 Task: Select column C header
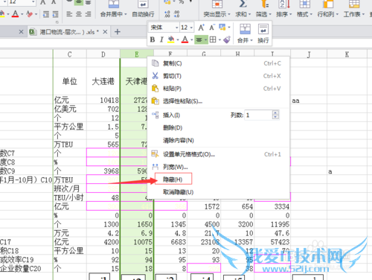click(x=70, y=54)
